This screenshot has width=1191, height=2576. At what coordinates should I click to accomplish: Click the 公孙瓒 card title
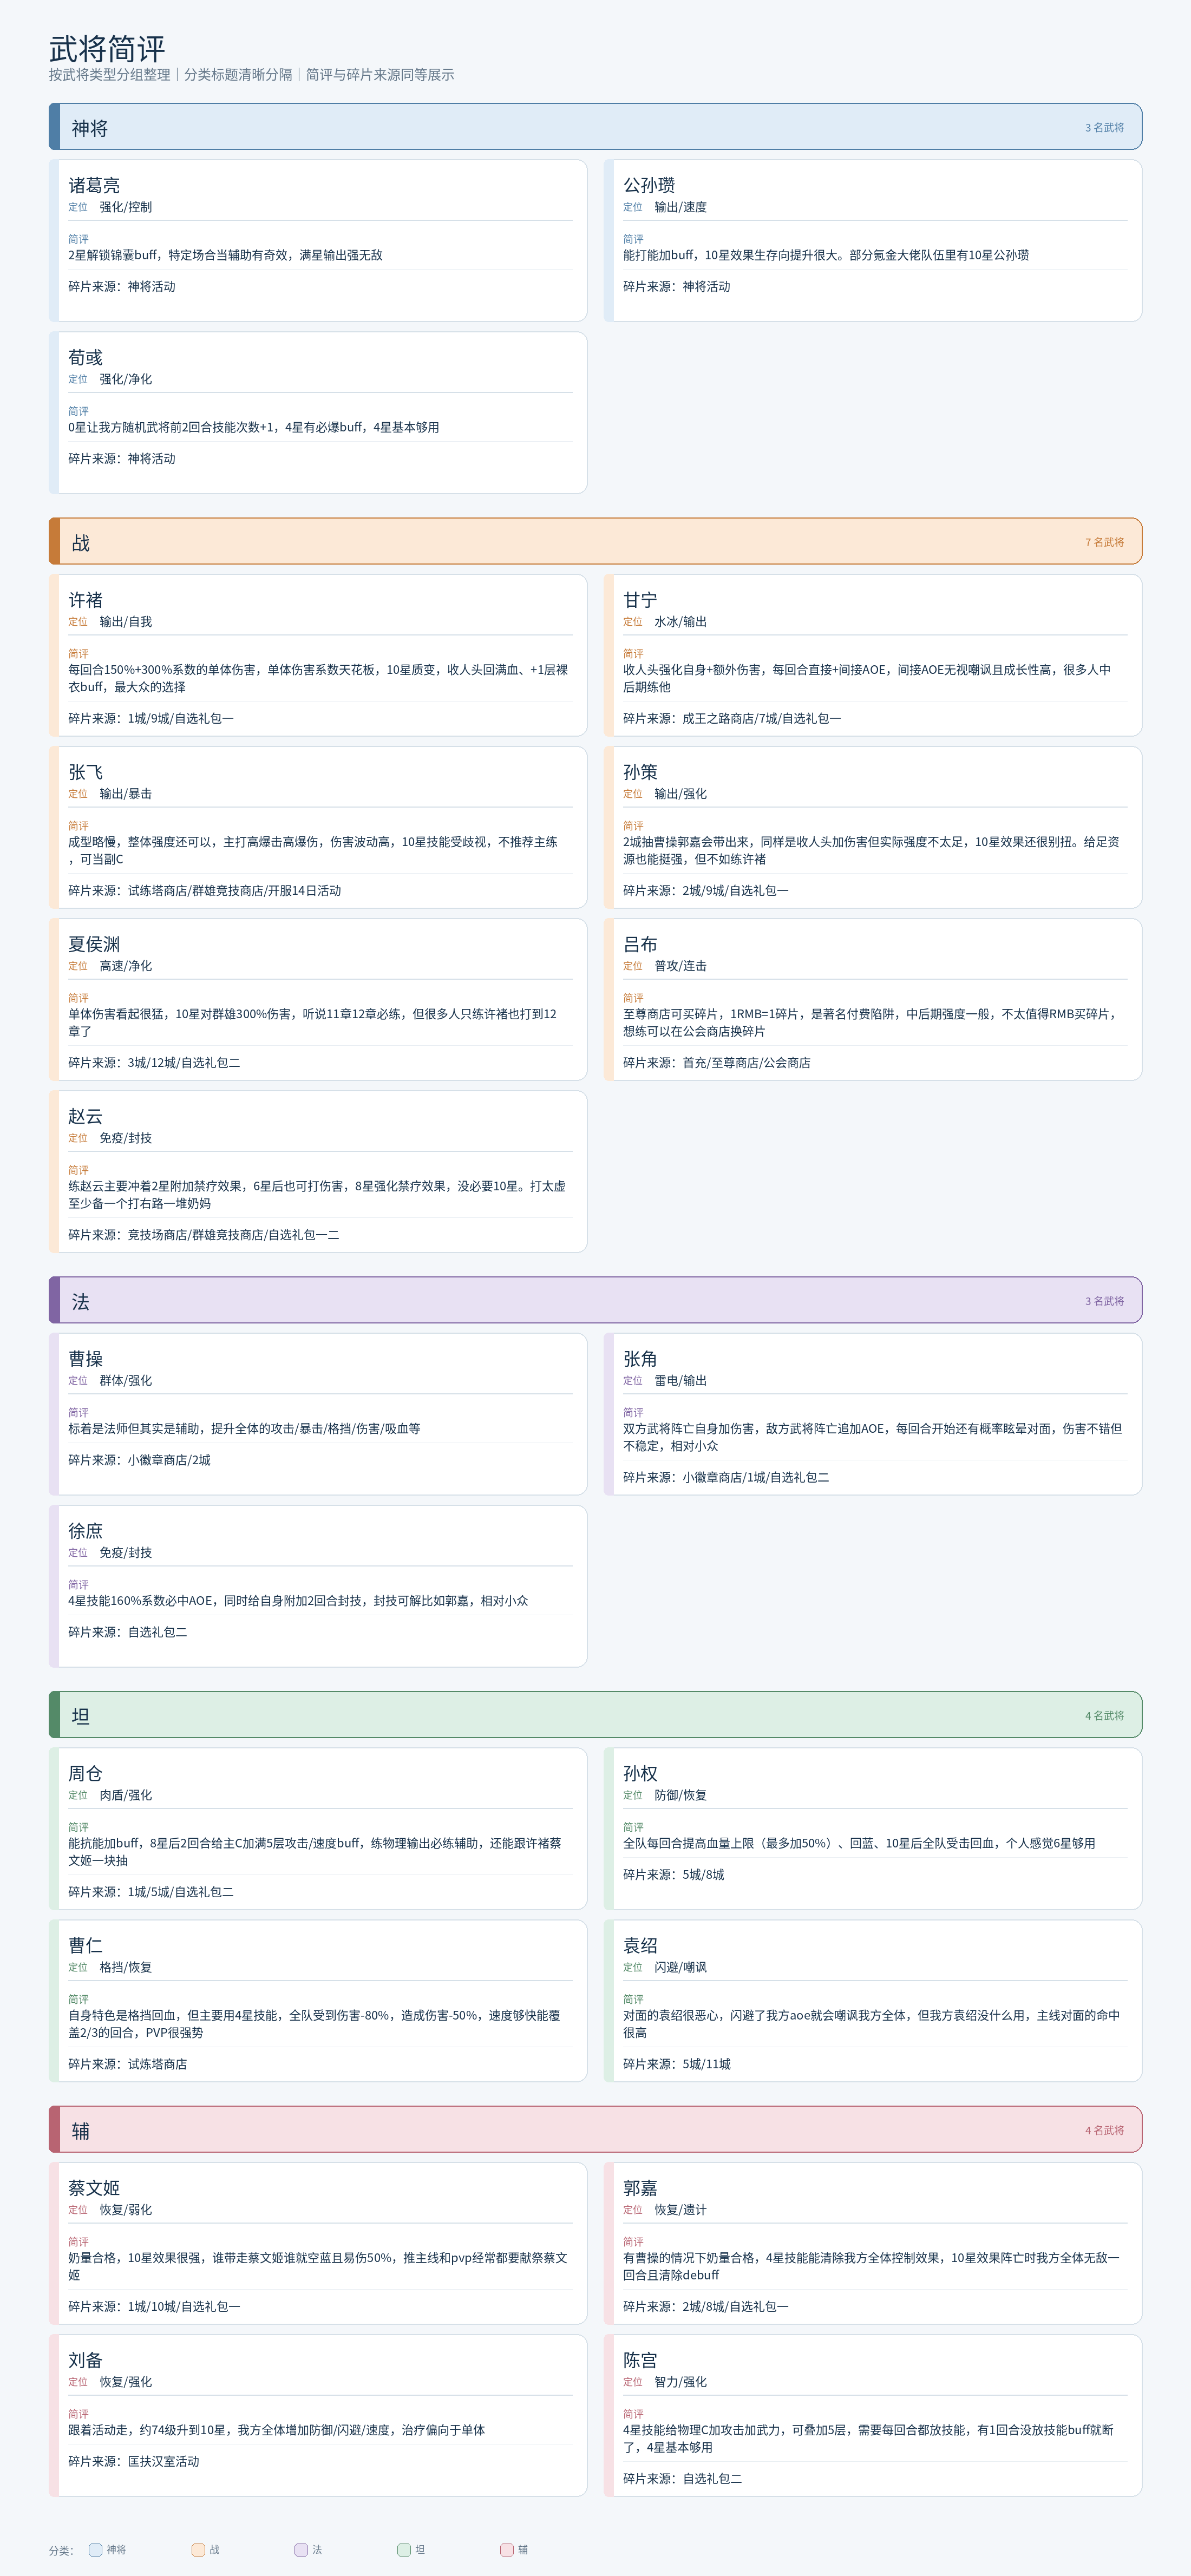point(649,185)
